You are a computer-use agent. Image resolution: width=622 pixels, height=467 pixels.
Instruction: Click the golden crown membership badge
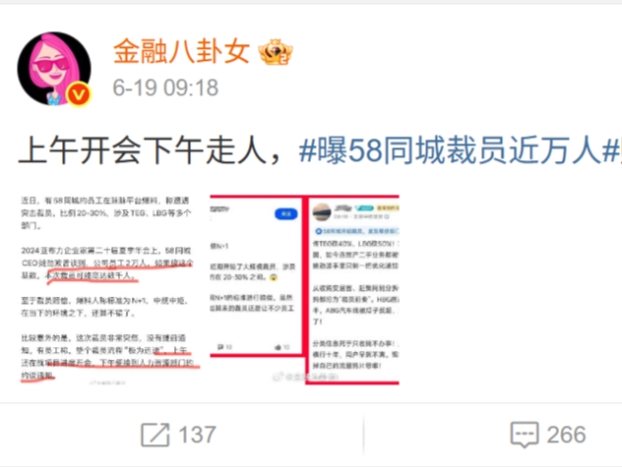(x=276, y=52)
